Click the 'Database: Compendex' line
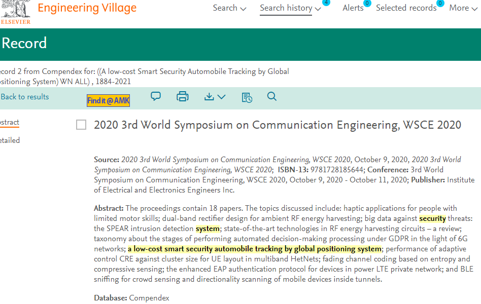 pyautogui.click(x=131, y=298)
